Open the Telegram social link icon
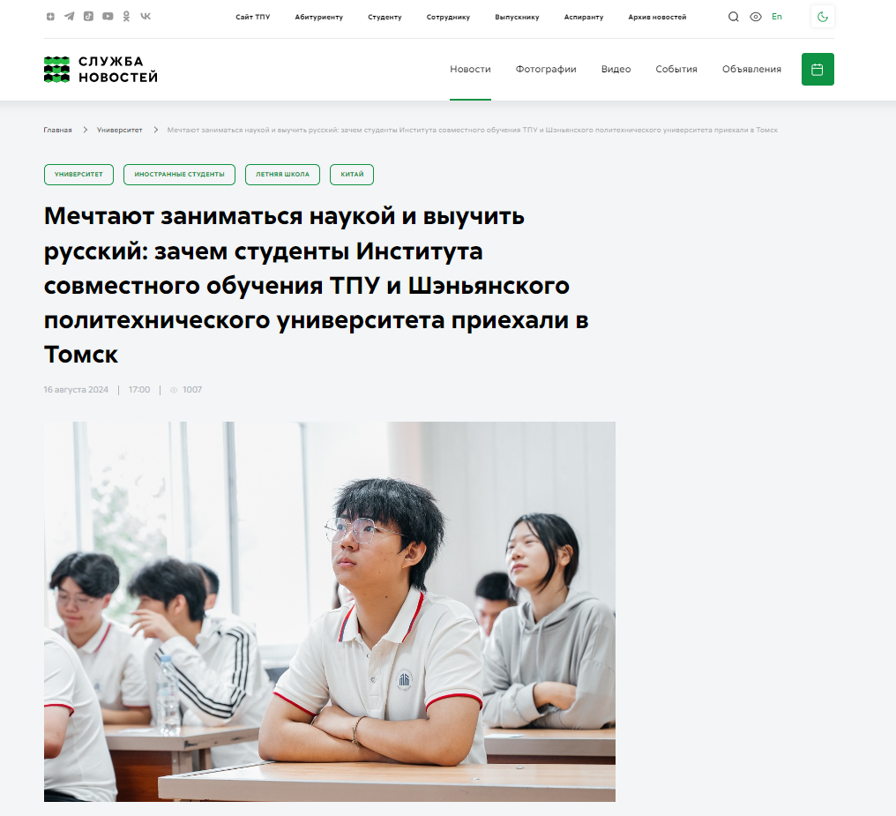This screenshot has height=816, width=896. pyautogui.click(x=69, y=17)
